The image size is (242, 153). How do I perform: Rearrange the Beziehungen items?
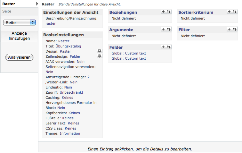pos(169,12)
